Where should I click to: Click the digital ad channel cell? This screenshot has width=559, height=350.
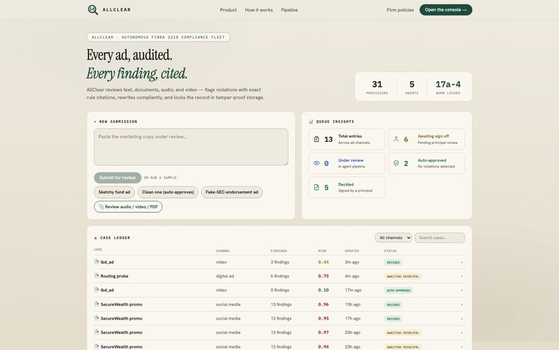(x=225, y=276)
